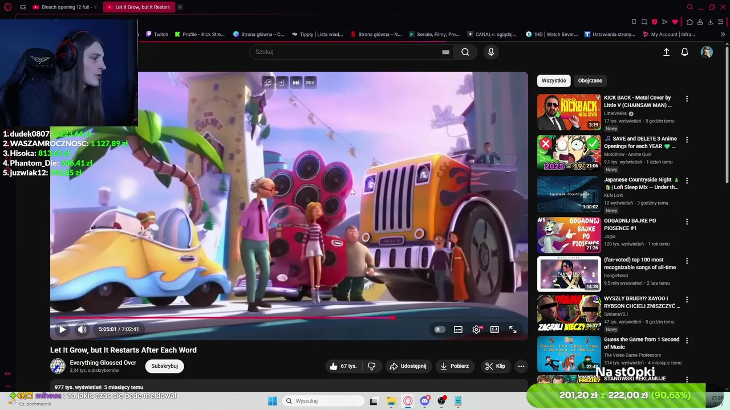Open Task View on taskbar

click(374, 401)
